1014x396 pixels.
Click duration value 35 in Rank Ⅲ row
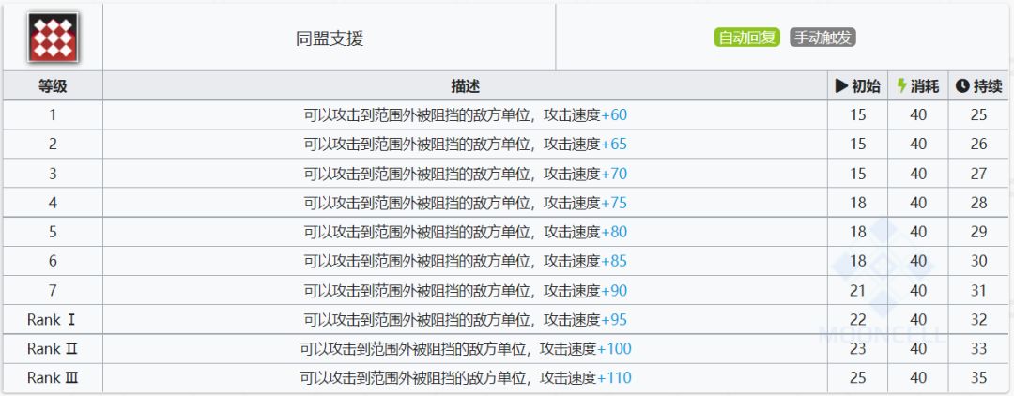pyautogui.click(x=979, y=378)
